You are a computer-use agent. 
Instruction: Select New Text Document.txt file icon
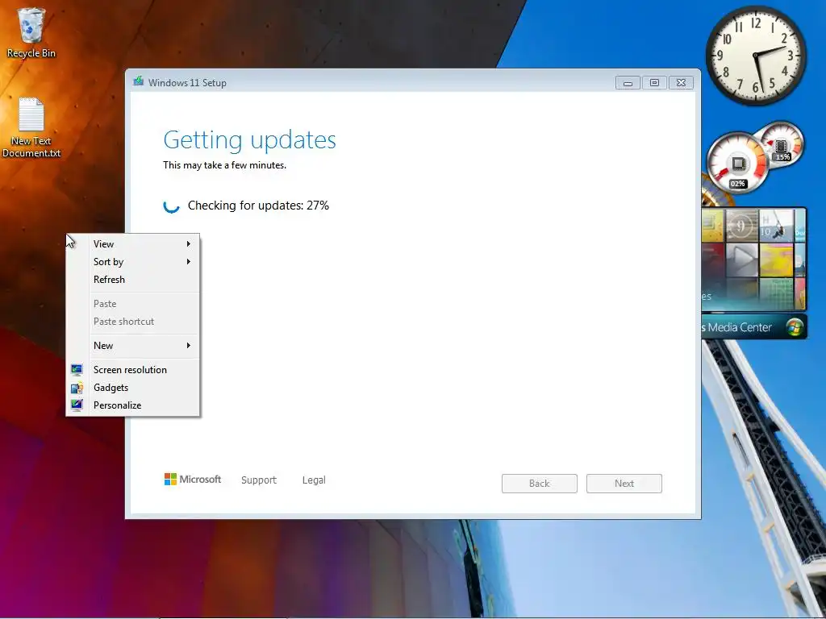click(31, 127)
